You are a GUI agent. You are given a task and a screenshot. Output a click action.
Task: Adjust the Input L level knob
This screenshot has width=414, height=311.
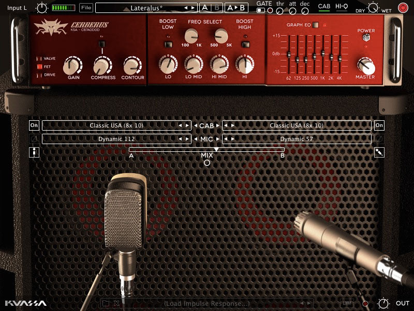[x=42, y=8]
